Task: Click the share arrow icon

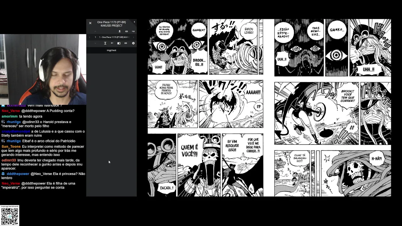Action: (133, 31)
